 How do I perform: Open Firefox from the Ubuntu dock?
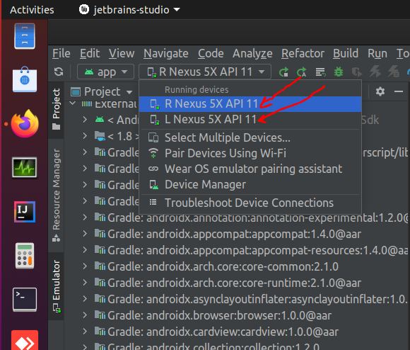click(x=25, y=123)
